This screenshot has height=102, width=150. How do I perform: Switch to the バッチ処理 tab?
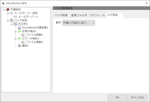click(61, 15)
